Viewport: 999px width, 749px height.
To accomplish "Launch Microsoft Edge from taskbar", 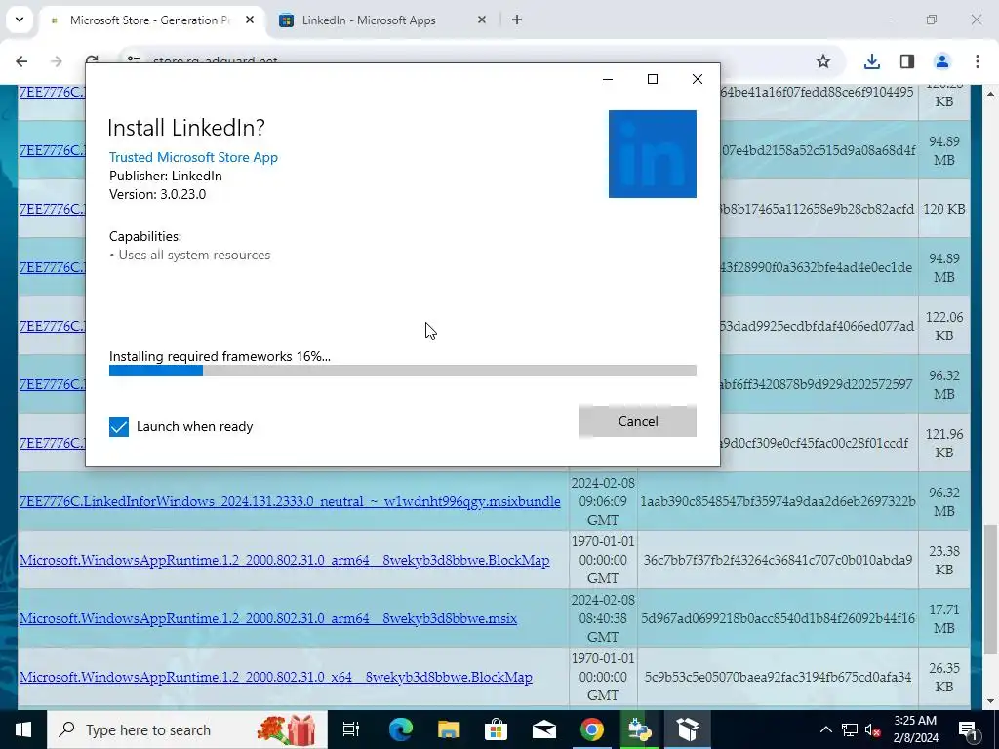I will (x=401, y=729).
